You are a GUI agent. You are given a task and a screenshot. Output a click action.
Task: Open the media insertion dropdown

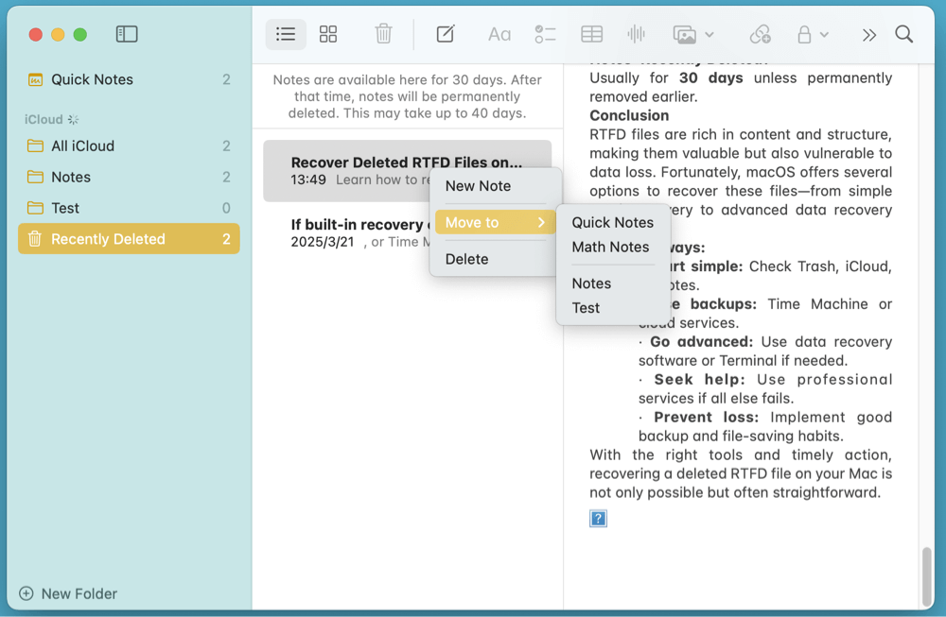pos(692,33)
